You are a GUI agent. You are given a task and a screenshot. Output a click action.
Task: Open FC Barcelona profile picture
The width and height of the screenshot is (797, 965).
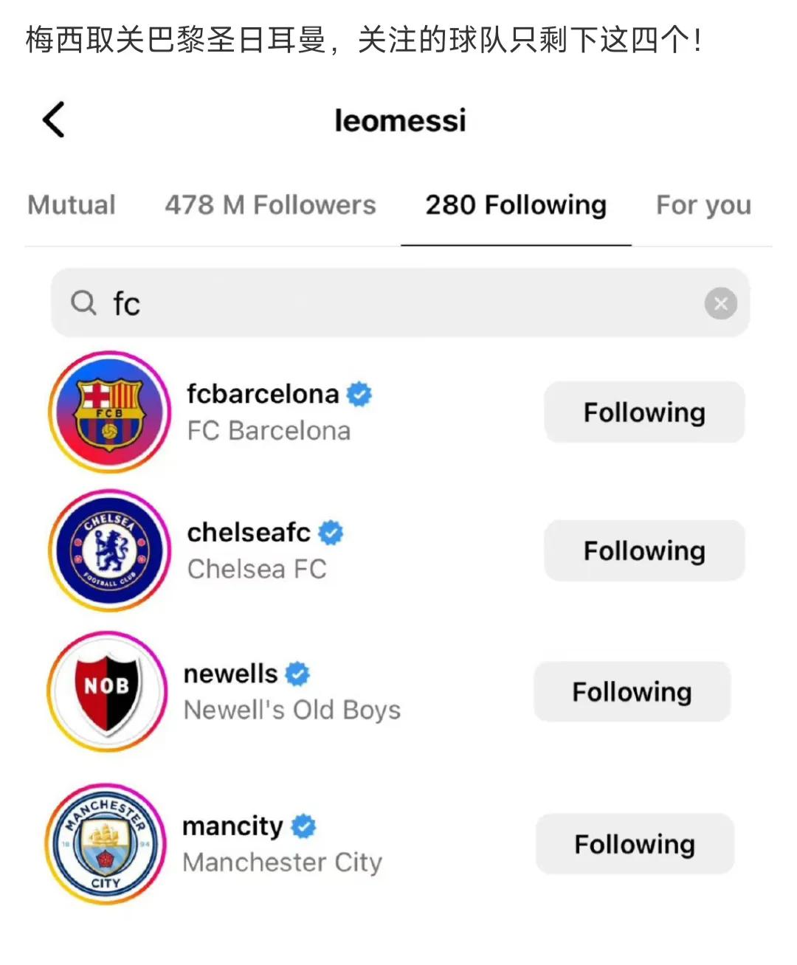109,412
